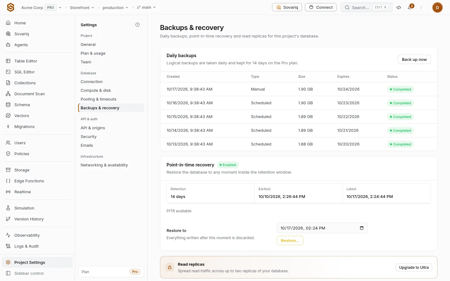Viewport: 450px width, 281px height.
Task: Click the Observability pulse icon
Action: click(x=8, y=235)
